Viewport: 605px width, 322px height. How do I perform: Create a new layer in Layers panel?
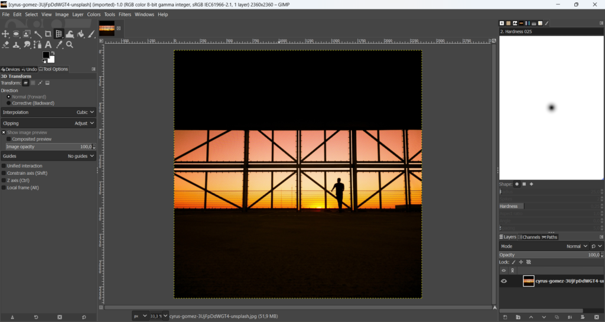click(504, 317)
